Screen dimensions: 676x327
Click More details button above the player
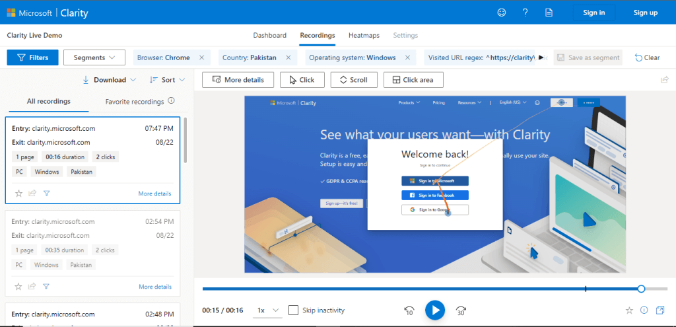tap(238, 80)
